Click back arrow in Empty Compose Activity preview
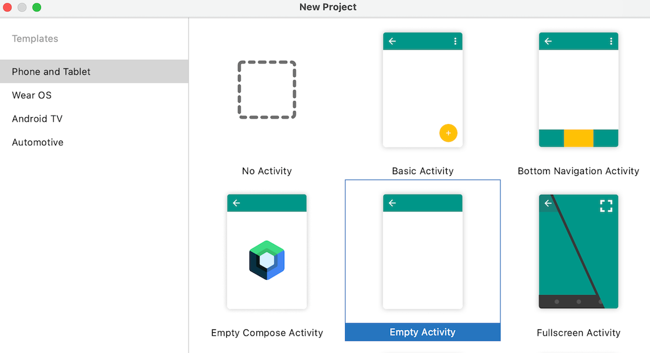This screenshot has width=650, height=353. (x=236, y=203)
